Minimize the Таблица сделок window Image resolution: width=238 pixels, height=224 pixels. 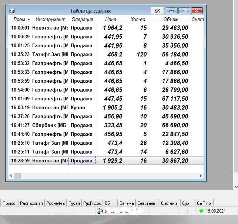(x=171, y=11)
